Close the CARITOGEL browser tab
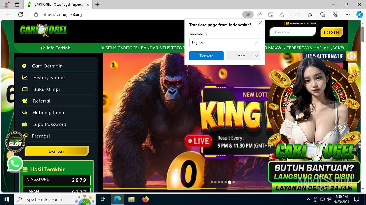 [x=88, y=5]
